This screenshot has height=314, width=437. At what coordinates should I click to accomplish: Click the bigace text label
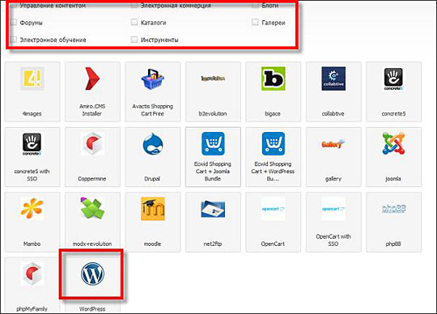click(x=273, y=113)
